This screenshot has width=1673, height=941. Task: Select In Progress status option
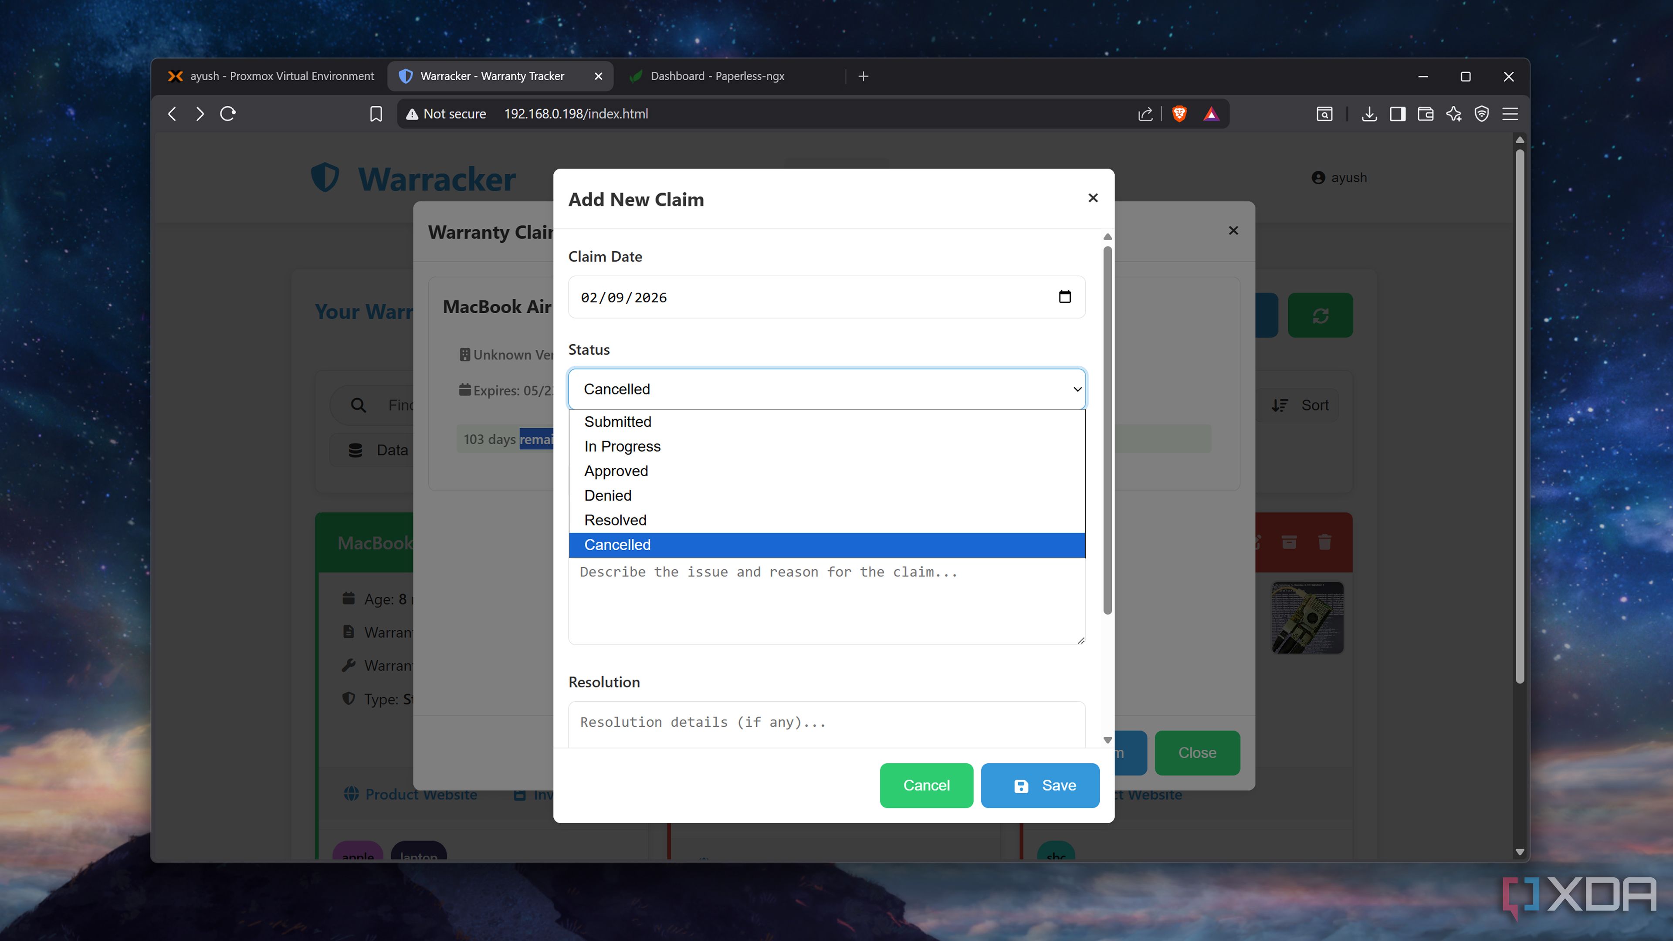[x=827, y=446]
